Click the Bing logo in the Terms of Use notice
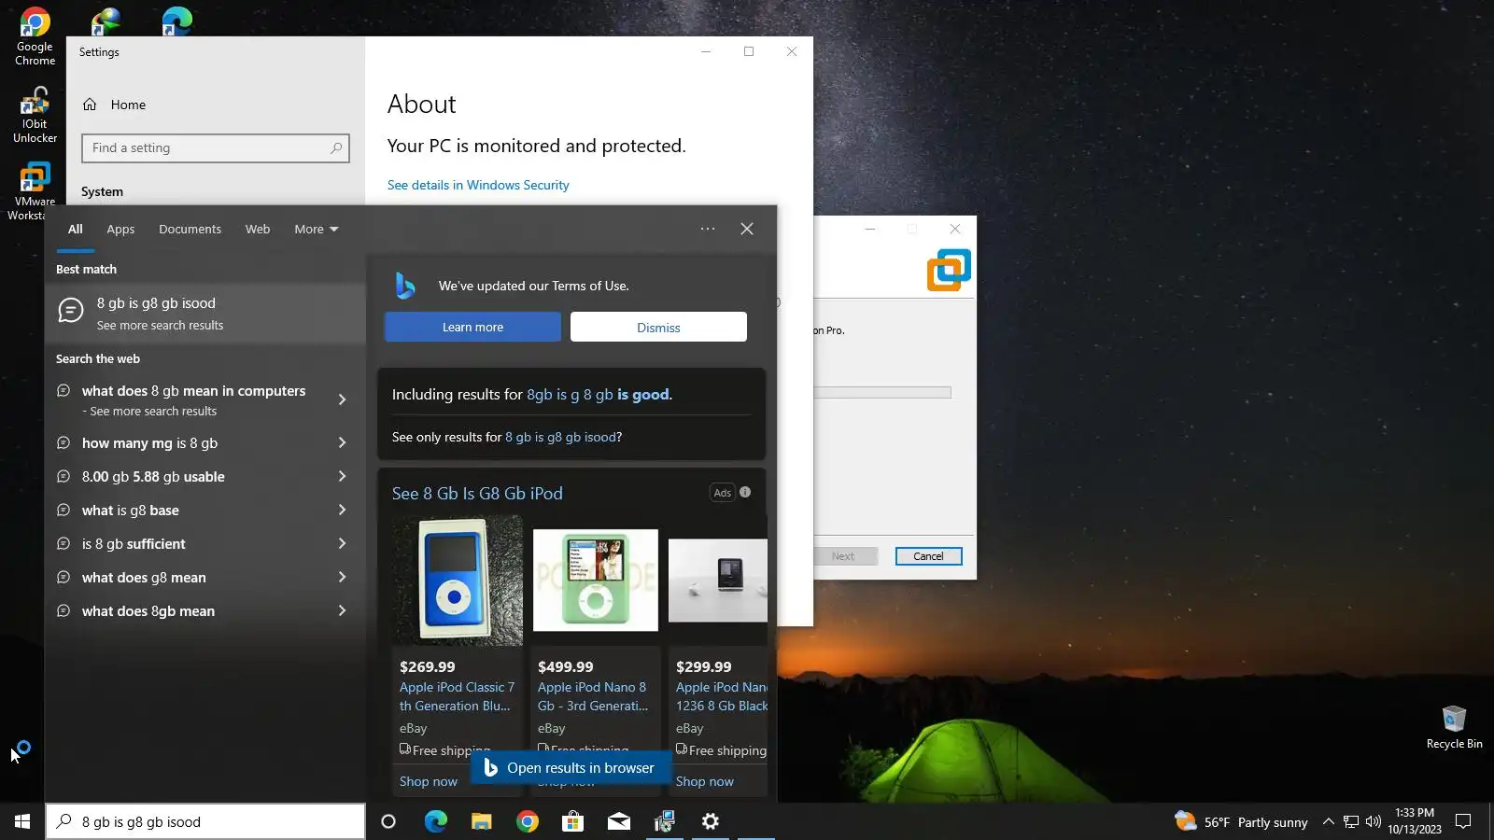The image size is (1494, 840). (405, 286)
